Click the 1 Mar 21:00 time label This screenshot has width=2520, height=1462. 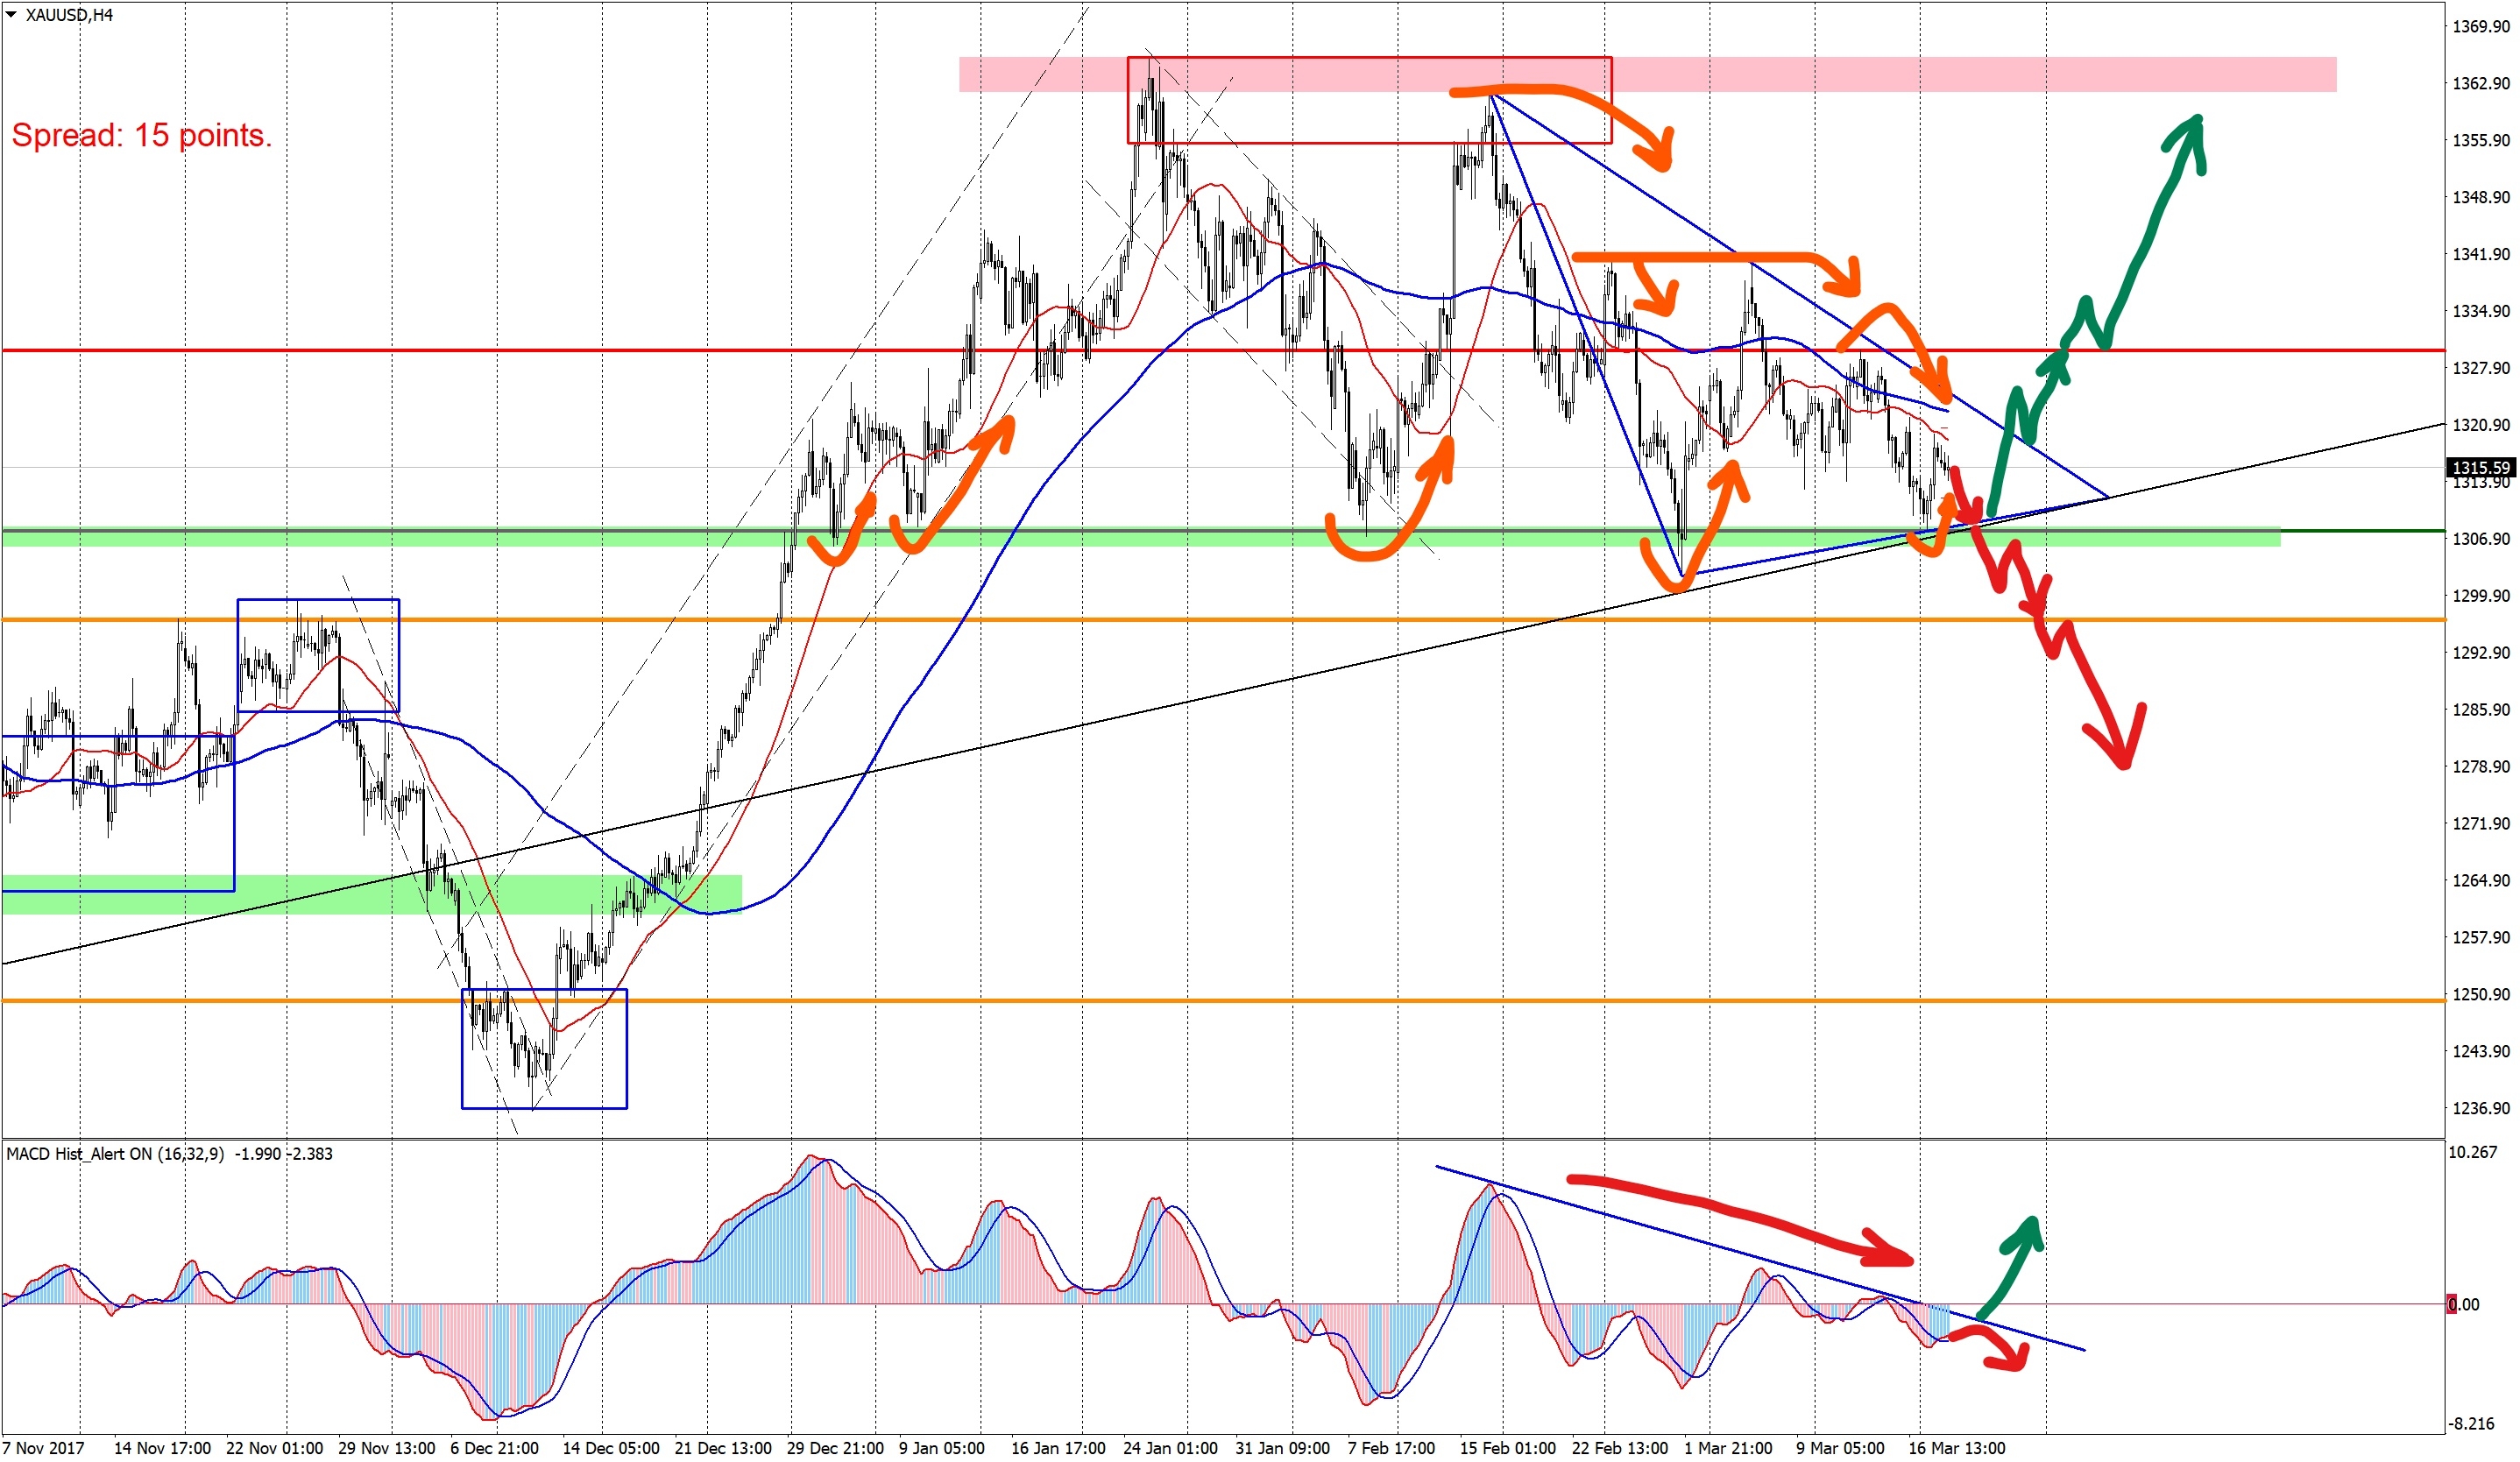pyautogui.click(x=1727, y=1449)
